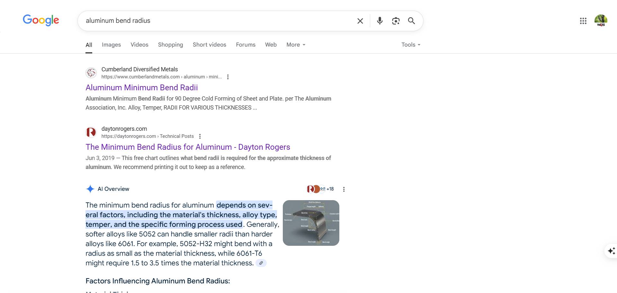This screenshot has width=617, height=293.
Task: Open AI Overview more options menu
Action: click(x=344, y=189)
